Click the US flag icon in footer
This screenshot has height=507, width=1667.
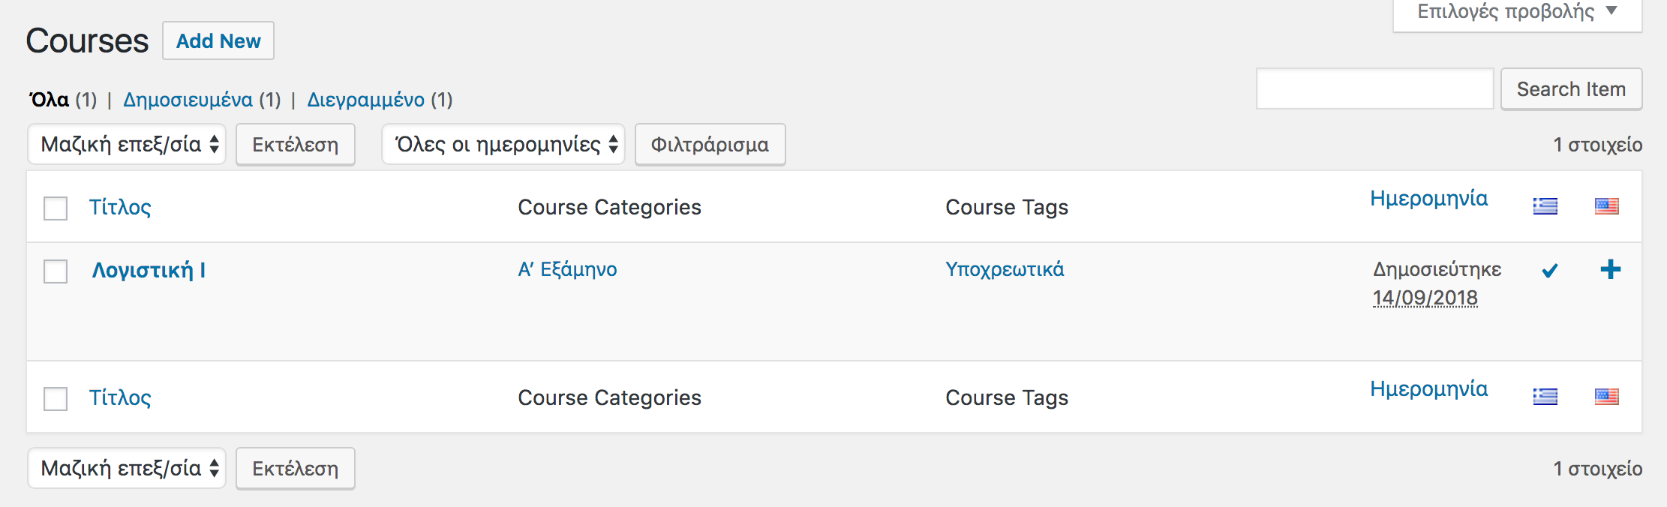tap(1606, 397)
